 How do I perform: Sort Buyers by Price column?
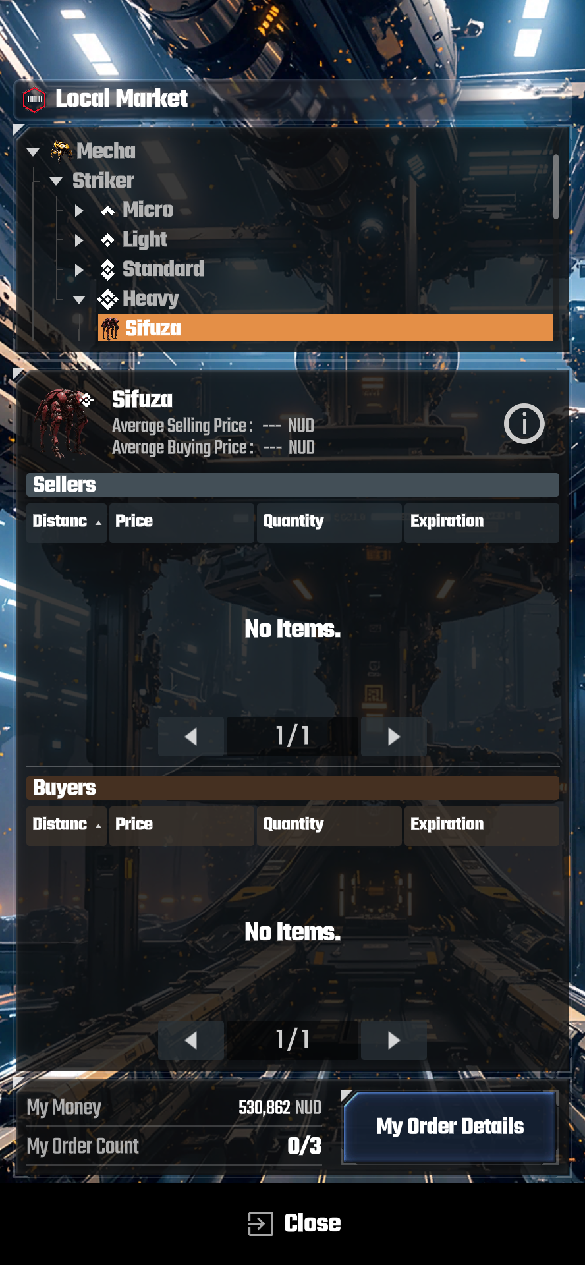(x=182, y=826)
